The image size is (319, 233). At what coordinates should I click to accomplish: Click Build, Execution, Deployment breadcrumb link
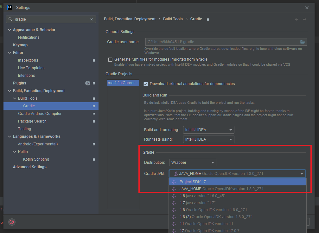(130, 19)
